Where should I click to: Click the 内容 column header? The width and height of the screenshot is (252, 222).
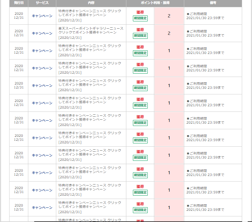[91, 3]
